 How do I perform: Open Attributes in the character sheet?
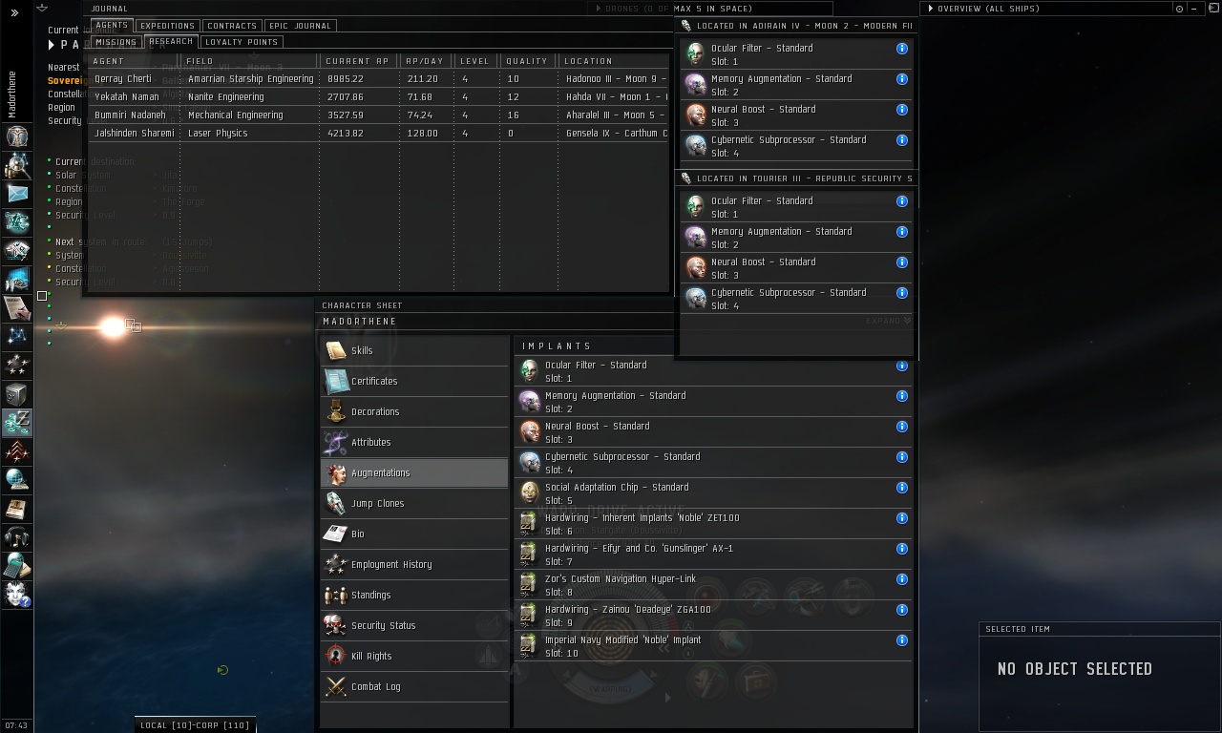pos(414,442)
